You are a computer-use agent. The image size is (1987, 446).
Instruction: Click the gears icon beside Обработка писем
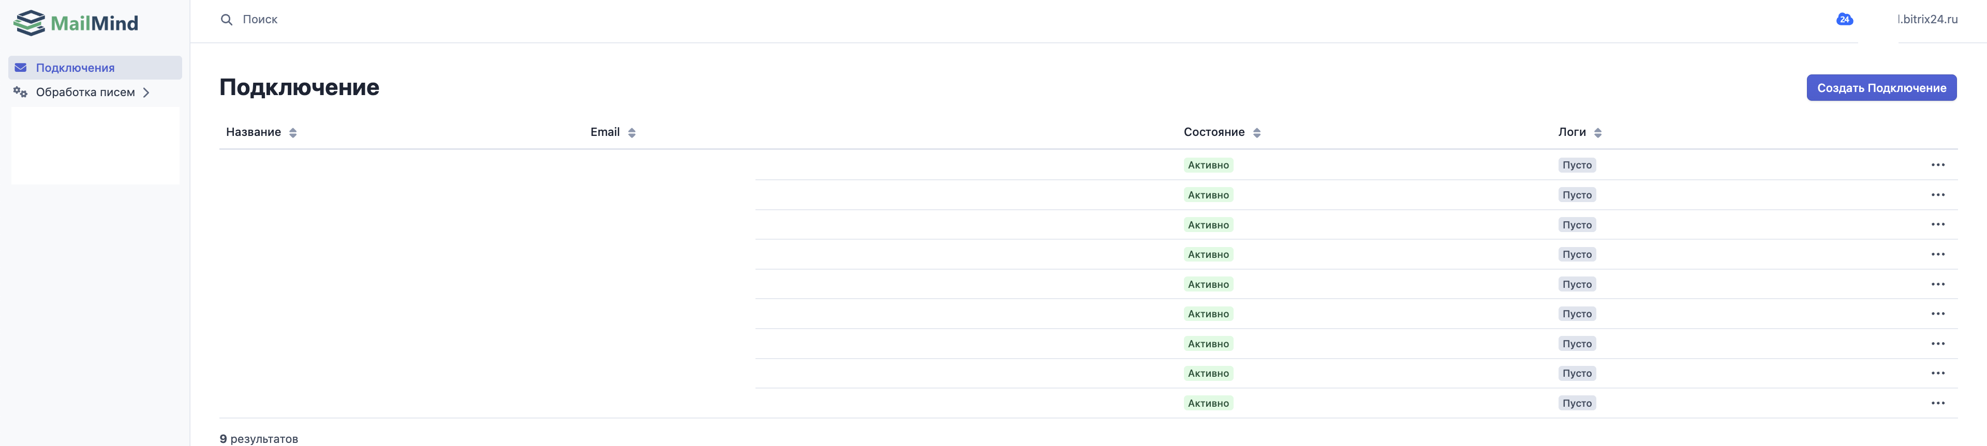point(21,93)
